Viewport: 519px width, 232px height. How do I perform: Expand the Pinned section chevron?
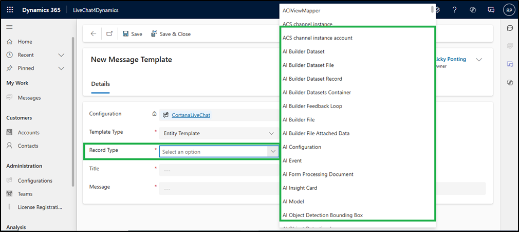tap(61, 68)
